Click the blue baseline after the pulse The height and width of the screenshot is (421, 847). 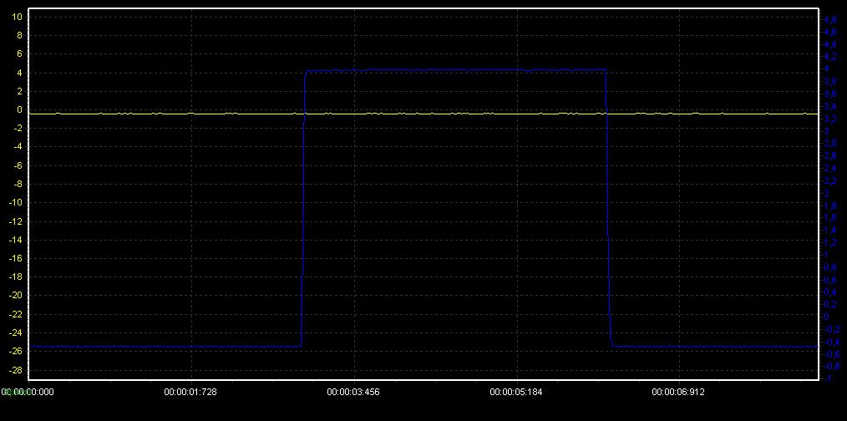[x=710, y=346]
